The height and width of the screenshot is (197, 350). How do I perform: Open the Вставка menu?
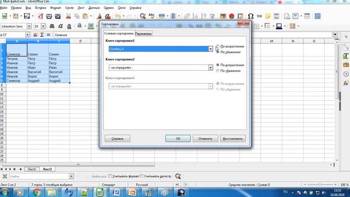pos(40,8)
